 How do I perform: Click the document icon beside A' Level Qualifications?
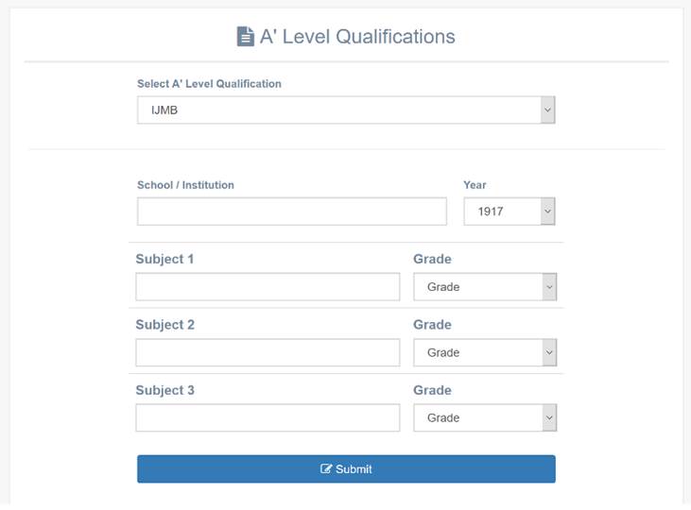(246, 37)
